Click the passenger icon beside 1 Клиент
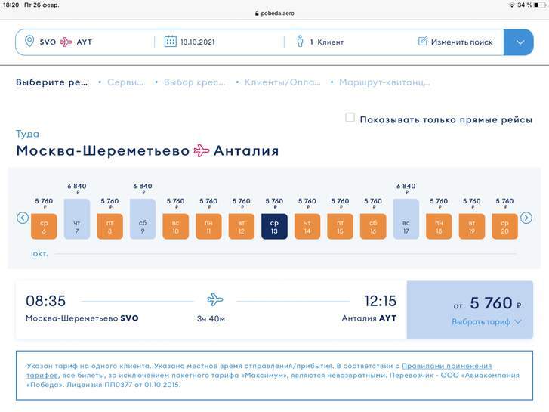The width and height of the screenshot is (549, 412). click(x=300, y=42)
